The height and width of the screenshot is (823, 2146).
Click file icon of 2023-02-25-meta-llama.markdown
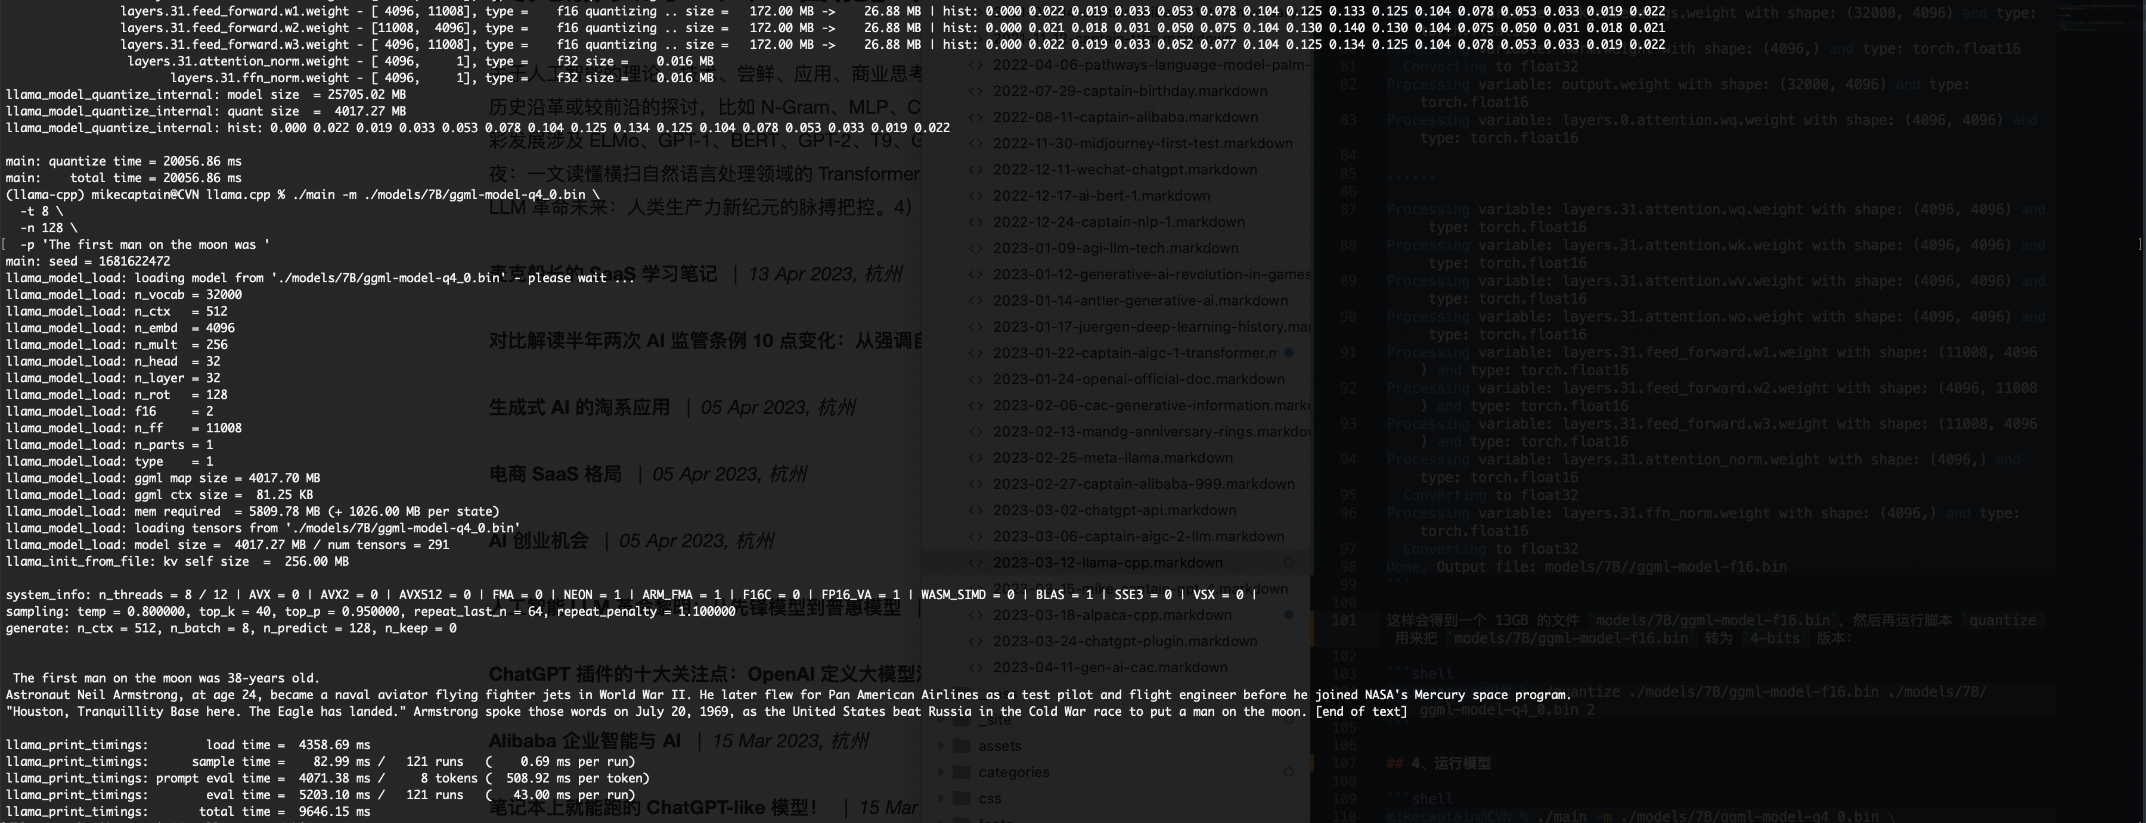click(x=975, y=458)
